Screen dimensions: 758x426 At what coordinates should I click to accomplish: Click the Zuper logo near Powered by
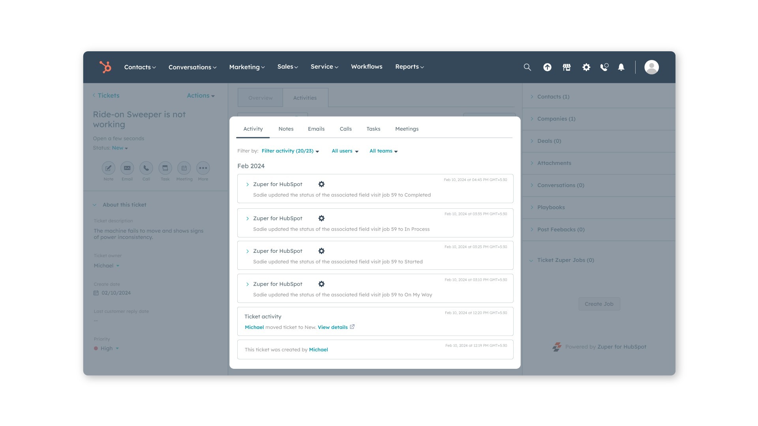(x=557, y=347)
